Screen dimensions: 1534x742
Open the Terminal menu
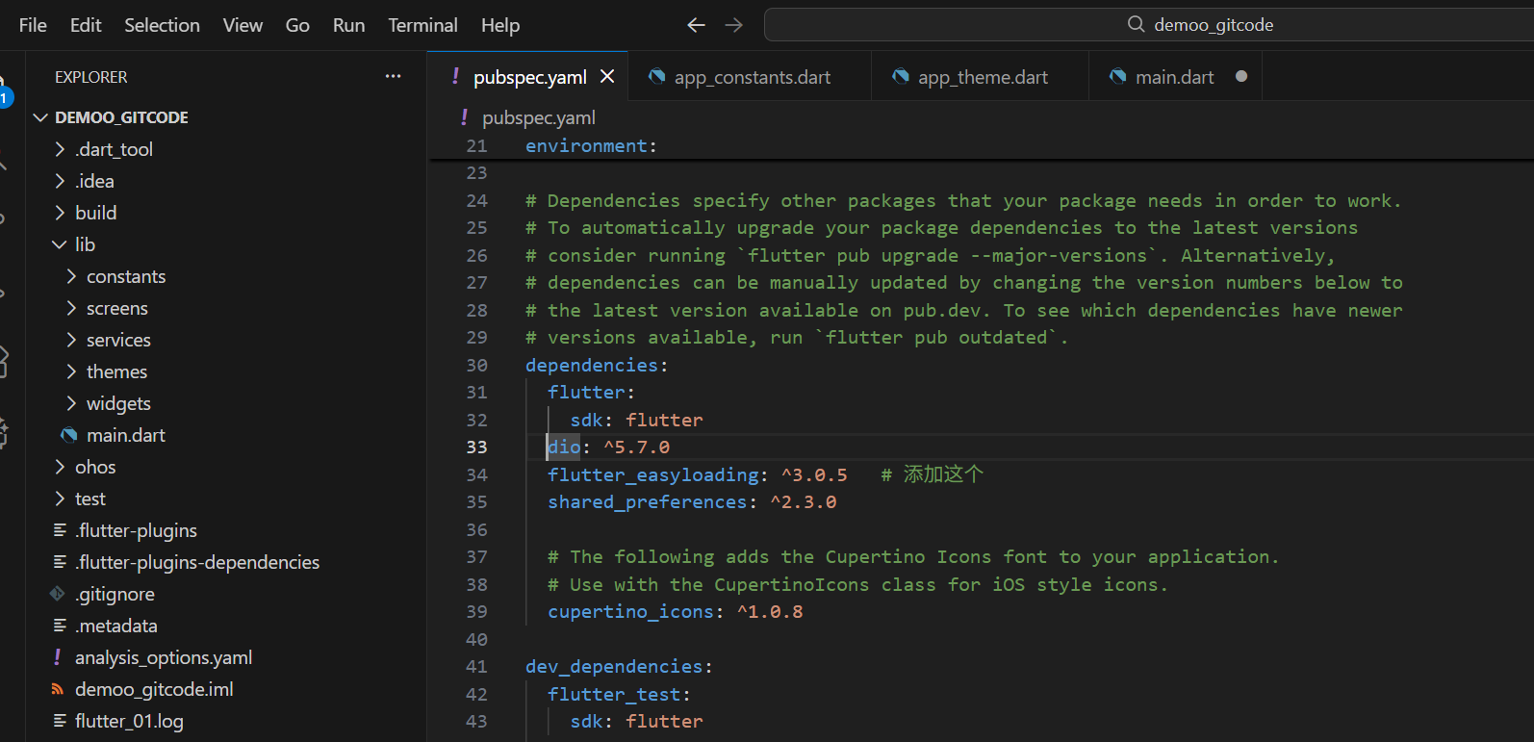[x=422, y=25]
